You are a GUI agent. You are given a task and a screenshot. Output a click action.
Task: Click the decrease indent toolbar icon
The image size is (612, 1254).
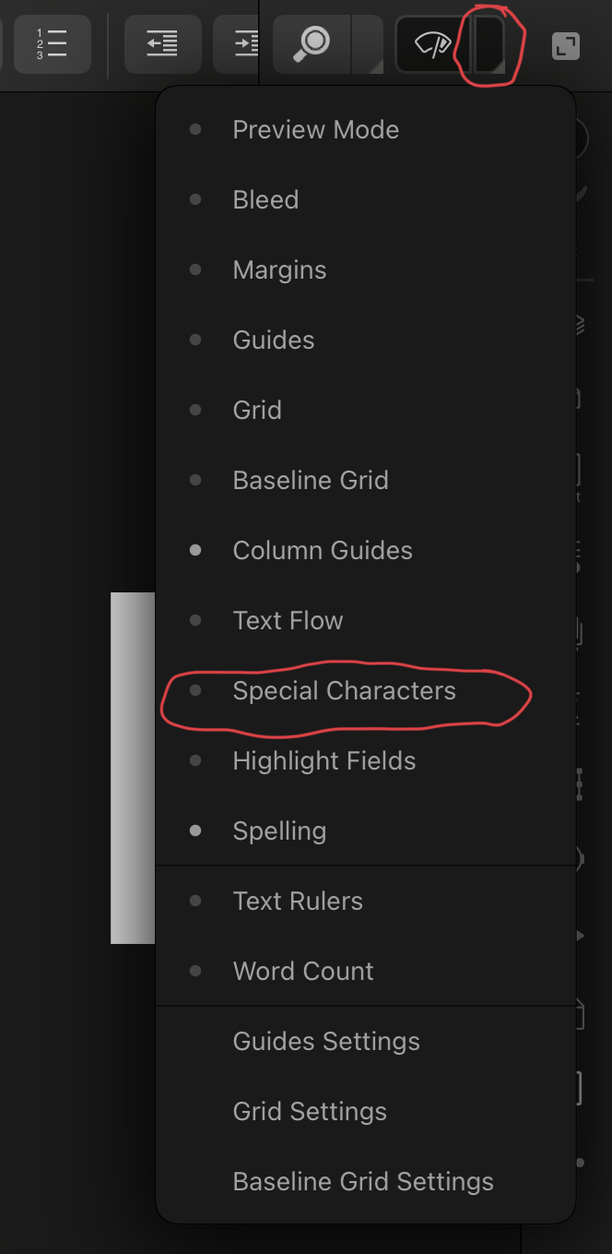tap(162, 43)
